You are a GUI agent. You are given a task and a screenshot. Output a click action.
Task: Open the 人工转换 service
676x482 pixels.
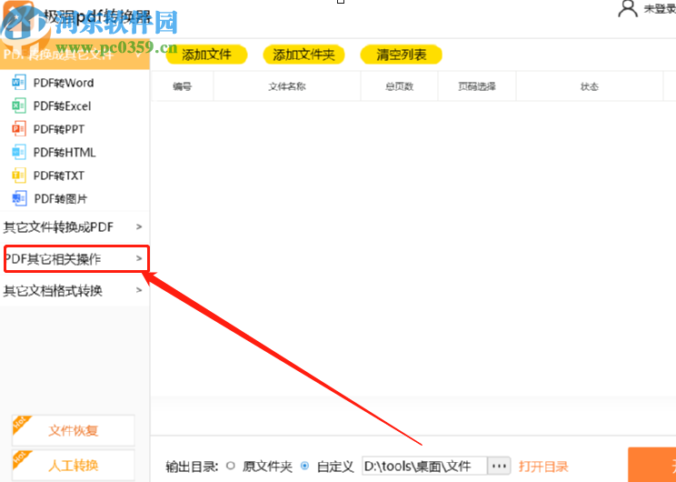74,465
